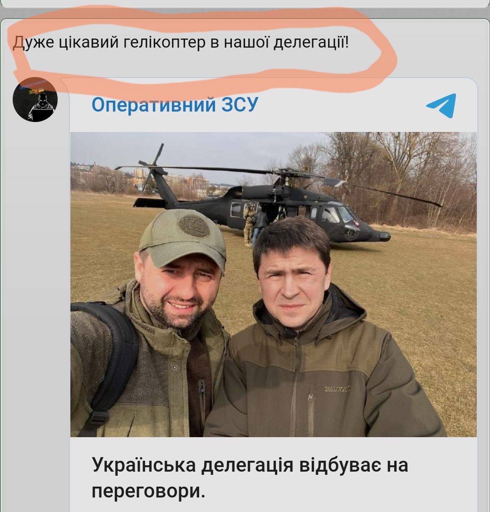Click the helicopter's tail rotor
Image resolution: width=490 pixels, height=512 pixels.
tap(151, 166)
